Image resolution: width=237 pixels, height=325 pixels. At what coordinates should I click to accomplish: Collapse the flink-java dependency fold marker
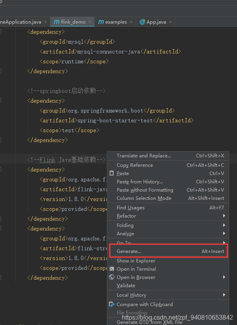[0, 169]
